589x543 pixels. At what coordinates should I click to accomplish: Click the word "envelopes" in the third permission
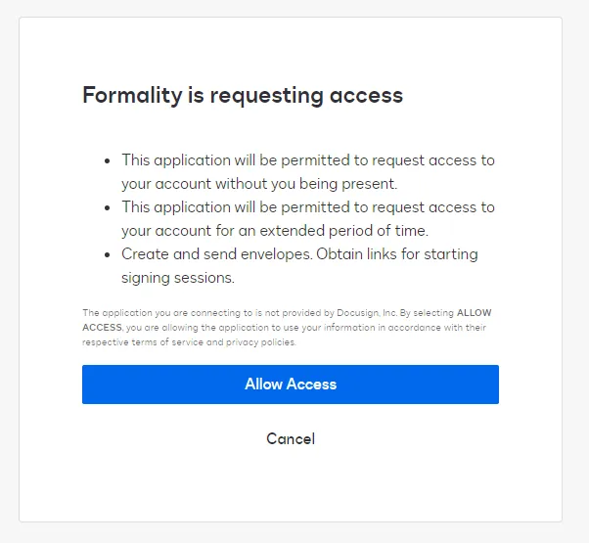[270, 253]
